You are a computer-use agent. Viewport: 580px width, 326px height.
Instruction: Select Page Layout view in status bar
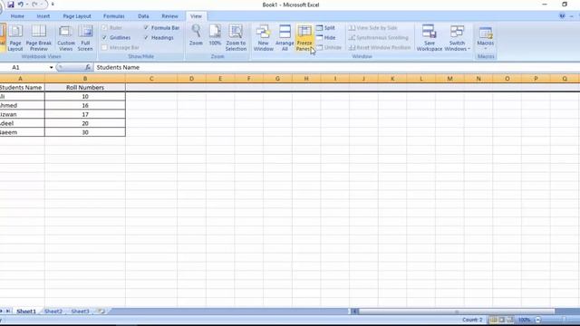(x=501, y=320)
